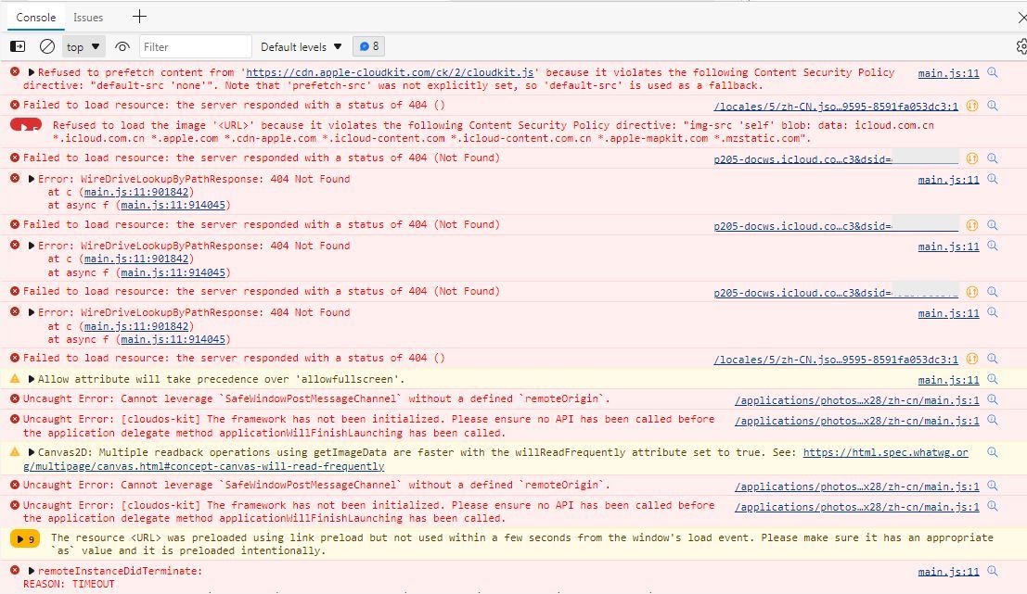Toggle live expression eye icon
Screen dimensions: 1027x594
122,46
